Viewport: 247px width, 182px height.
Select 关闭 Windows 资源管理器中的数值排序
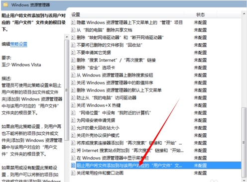pos(115,83)
